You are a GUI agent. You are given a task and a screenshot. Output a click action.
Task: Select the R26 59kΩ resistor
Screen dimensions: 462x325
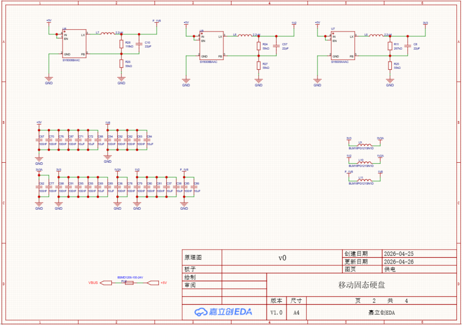121,64
